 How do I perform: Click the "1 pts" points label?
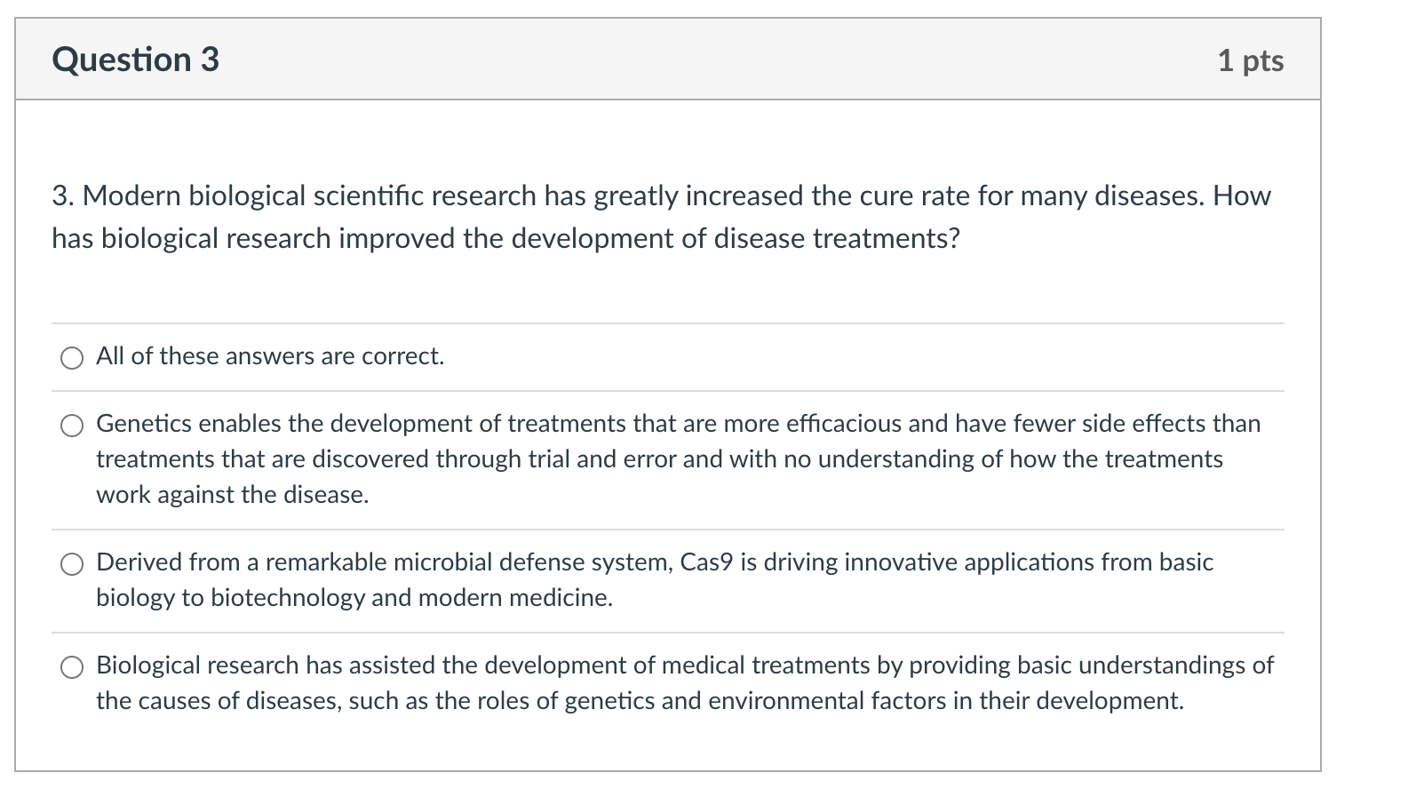(x=1251, y=60)
